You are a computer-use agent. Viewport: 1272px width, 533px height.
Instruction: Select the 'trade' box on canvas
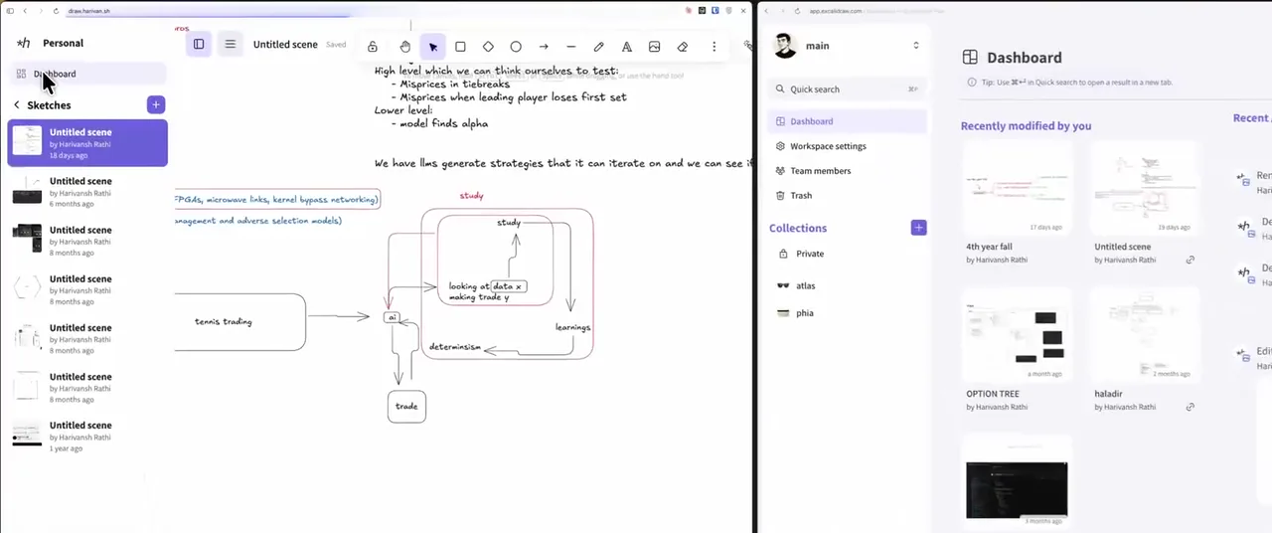point(406,406)
